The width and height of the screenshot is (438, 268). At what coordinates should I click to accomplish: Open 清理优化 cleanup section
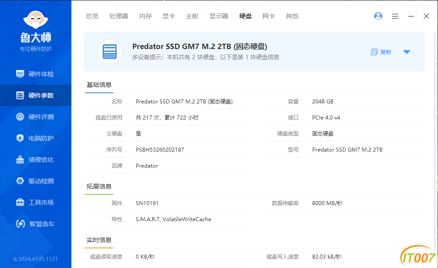click(x=36, y=160)
